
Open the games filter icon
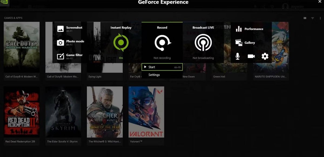[312, 18]
